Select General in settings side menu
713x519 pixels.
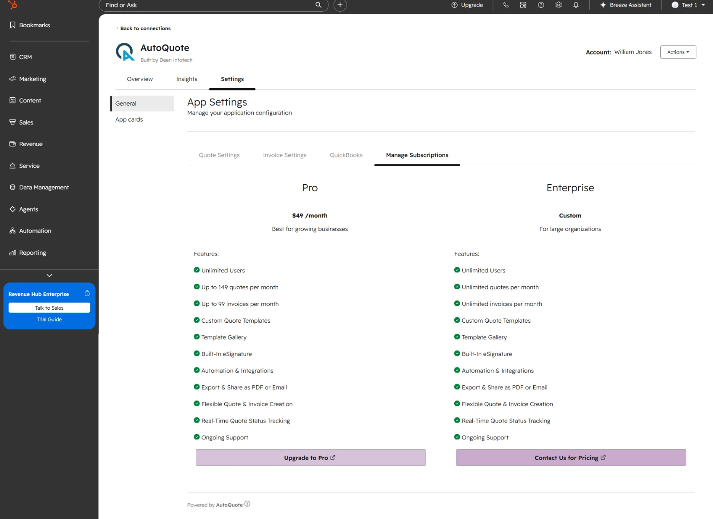coord(142,104)
